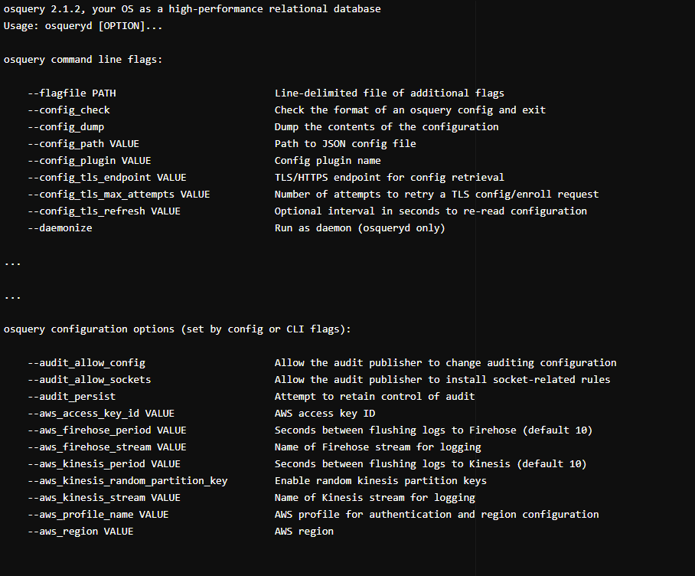This screenshot has height=576, width=695.
Task: Click the 'Usage: osqueryd [OPTION]...' line
Action: 83,26
